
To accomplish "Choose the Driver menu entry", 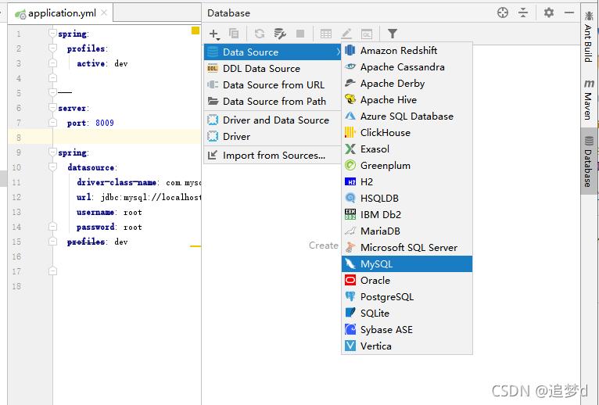I will click(272, 136).
